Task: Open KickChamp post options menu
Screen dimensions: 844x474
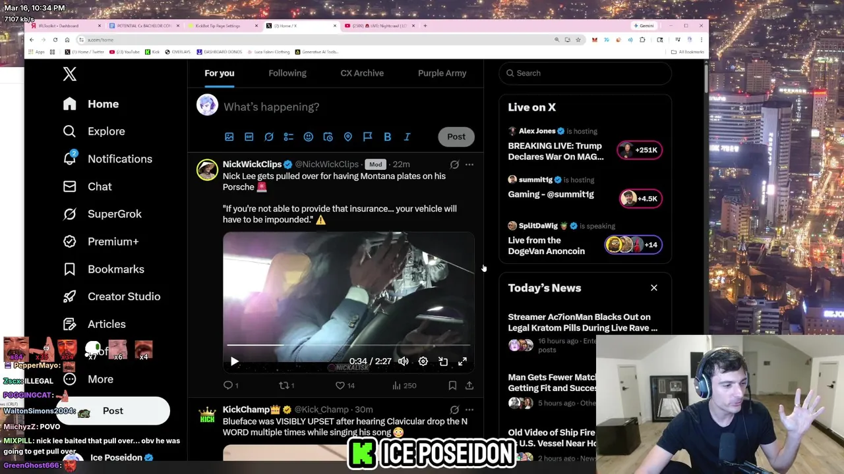Action: (x=469, y=410)
